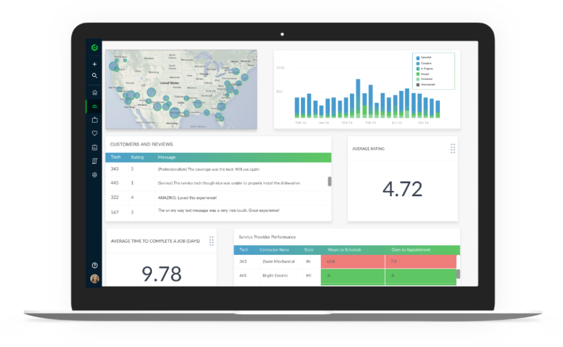The height and width of the screenshot is (347, 563).
Task: Open options for Average Time to Complete widget
Action: [x=211, y=241]
